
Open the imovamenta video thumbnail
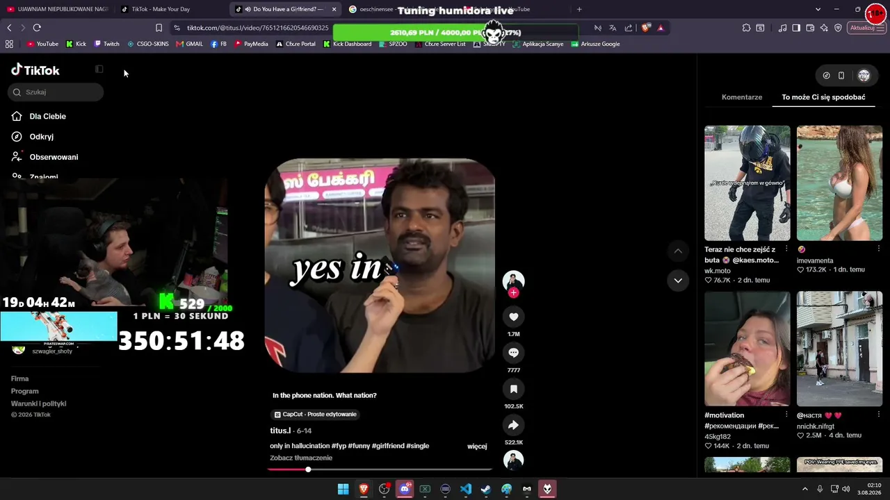pos(839,183)
